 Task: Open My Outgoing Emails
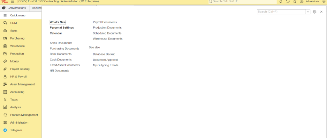[105, 65]
